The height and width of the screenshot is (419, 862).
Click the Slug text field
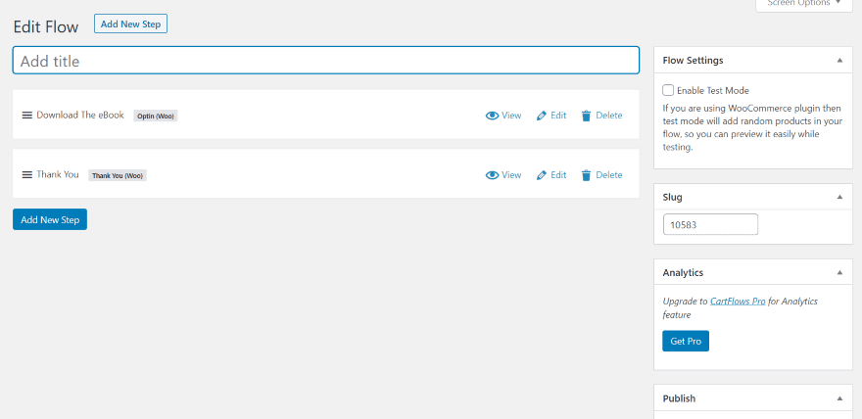pos(710,225)
